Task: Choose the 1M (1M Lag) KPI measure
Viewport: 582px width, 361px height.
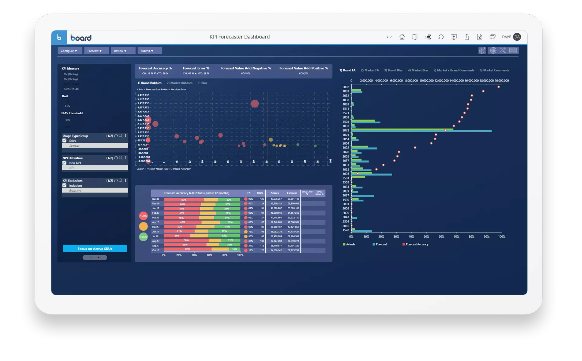Action: tap(71, 74)
